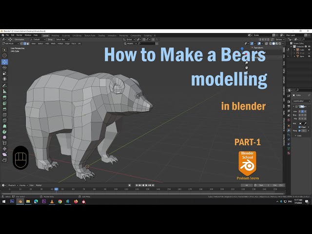
Task: Activate the Move tool
Action: pos(4,62)
